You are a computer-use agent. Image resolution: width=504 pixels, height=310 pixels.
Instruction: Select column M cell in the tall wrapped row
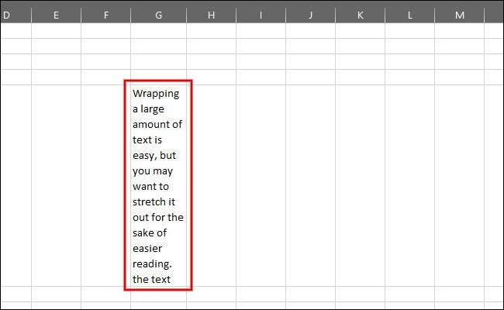point(459,185)
